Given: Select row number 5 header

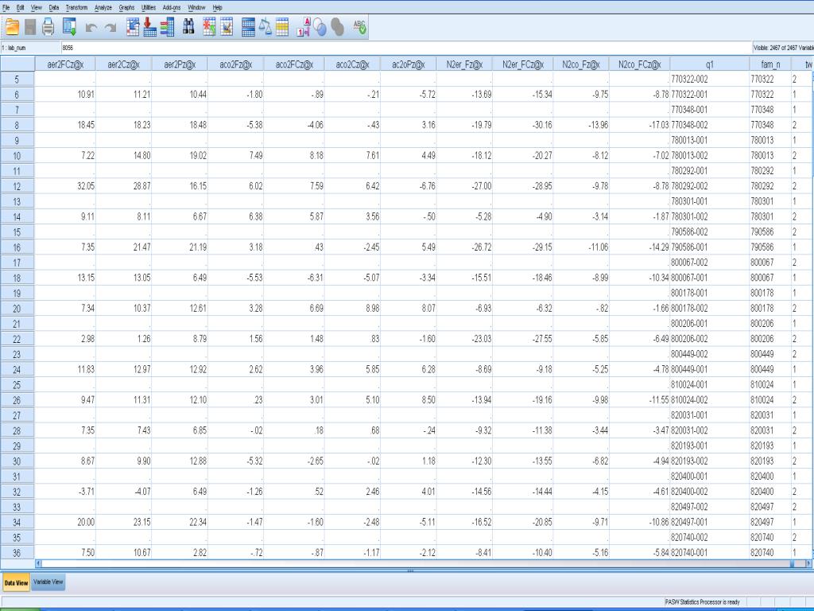Looking at the screenshot, I should 17,80.
